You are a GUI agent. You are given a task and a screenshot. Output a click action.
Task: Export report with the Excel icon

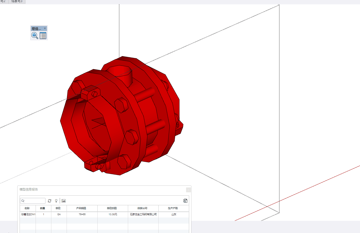(x=185, y=201)
